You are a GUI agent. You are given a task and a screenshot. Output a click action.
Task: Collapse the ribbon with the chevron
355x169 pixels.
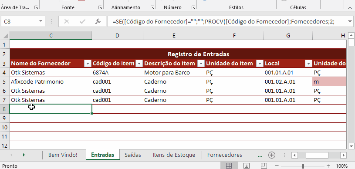coord(350,8)
